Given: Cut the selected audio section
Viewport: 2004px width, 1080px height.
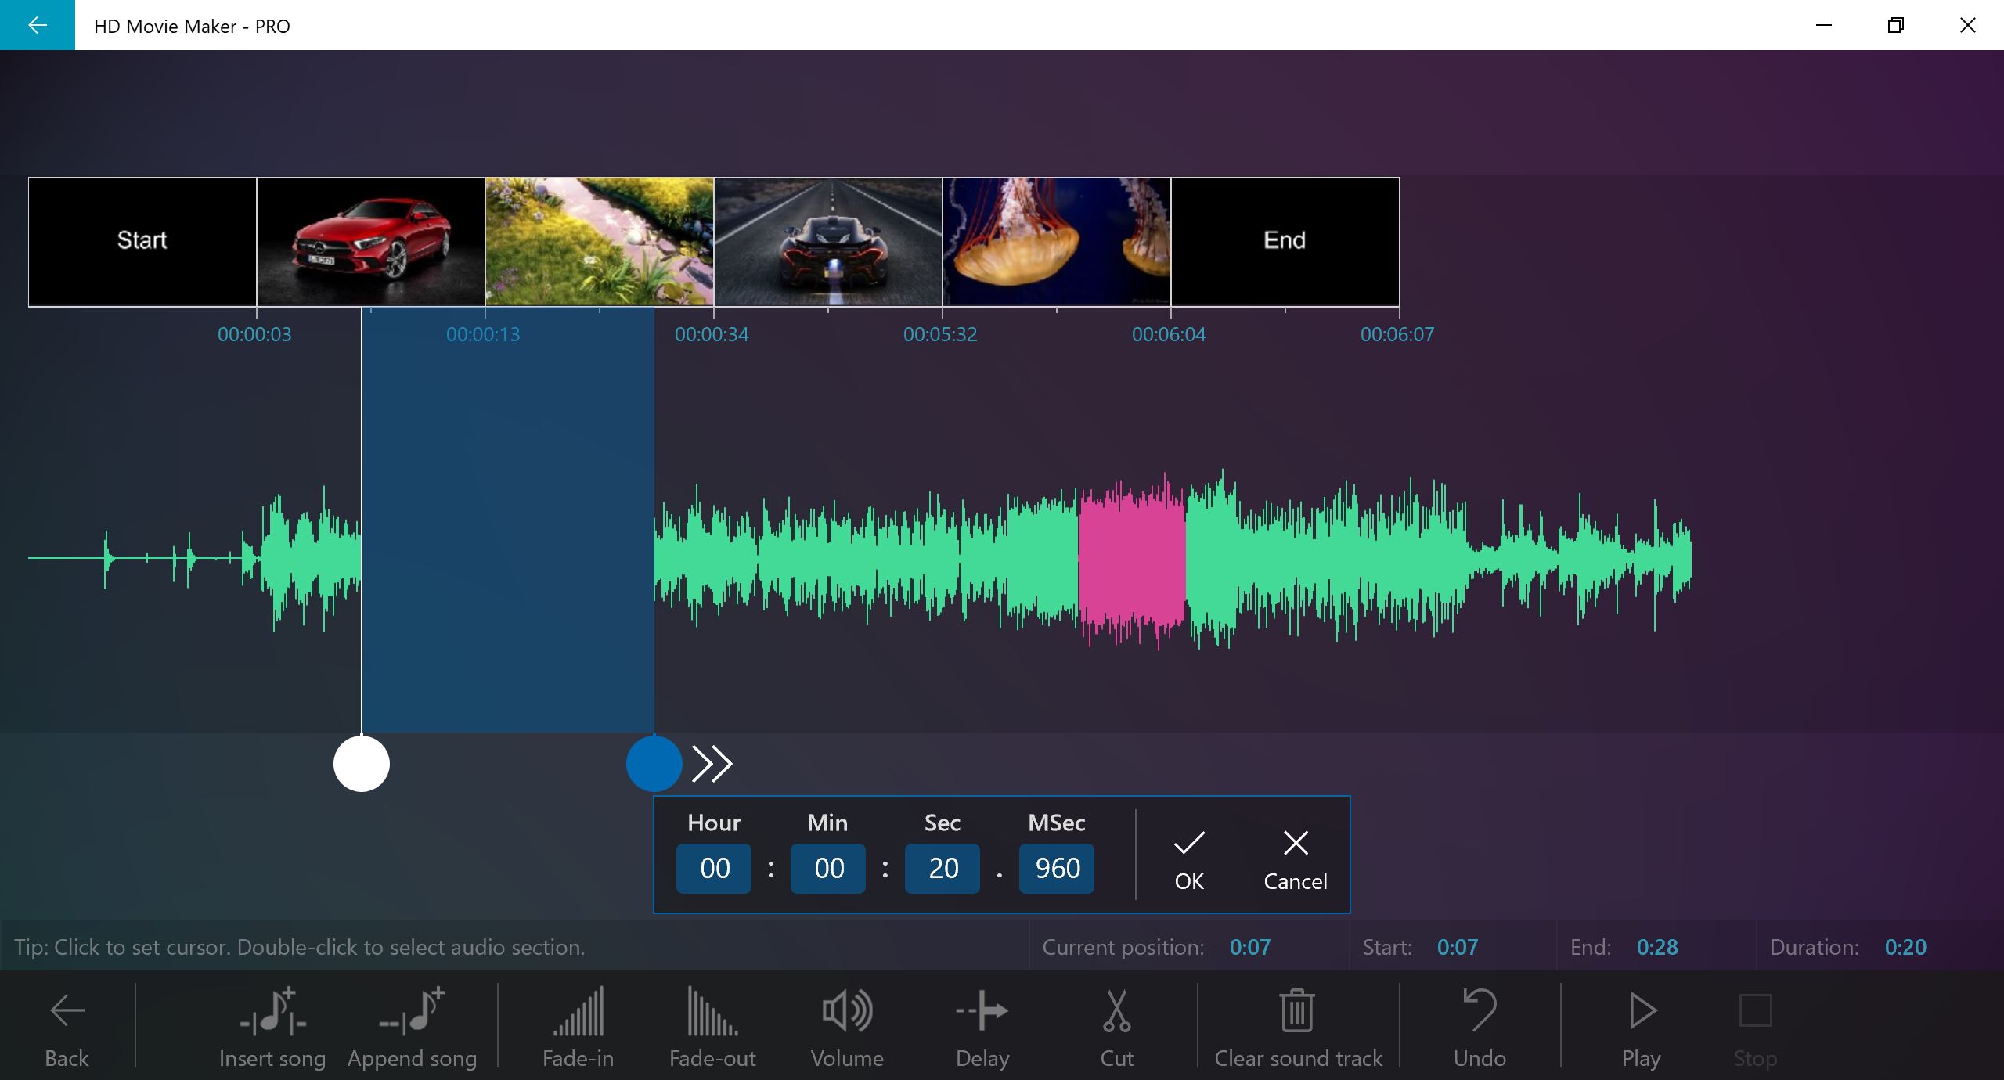Looking at the screenshot, I should tap(1116, 1028).
